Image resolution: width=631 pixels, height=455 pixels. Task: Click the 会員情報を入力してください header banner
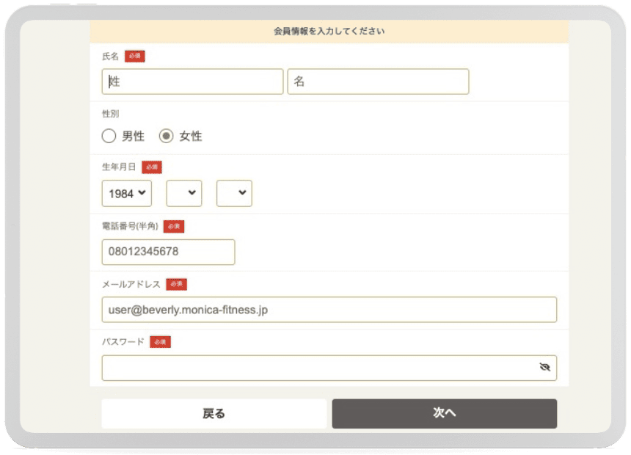(329, 32)
